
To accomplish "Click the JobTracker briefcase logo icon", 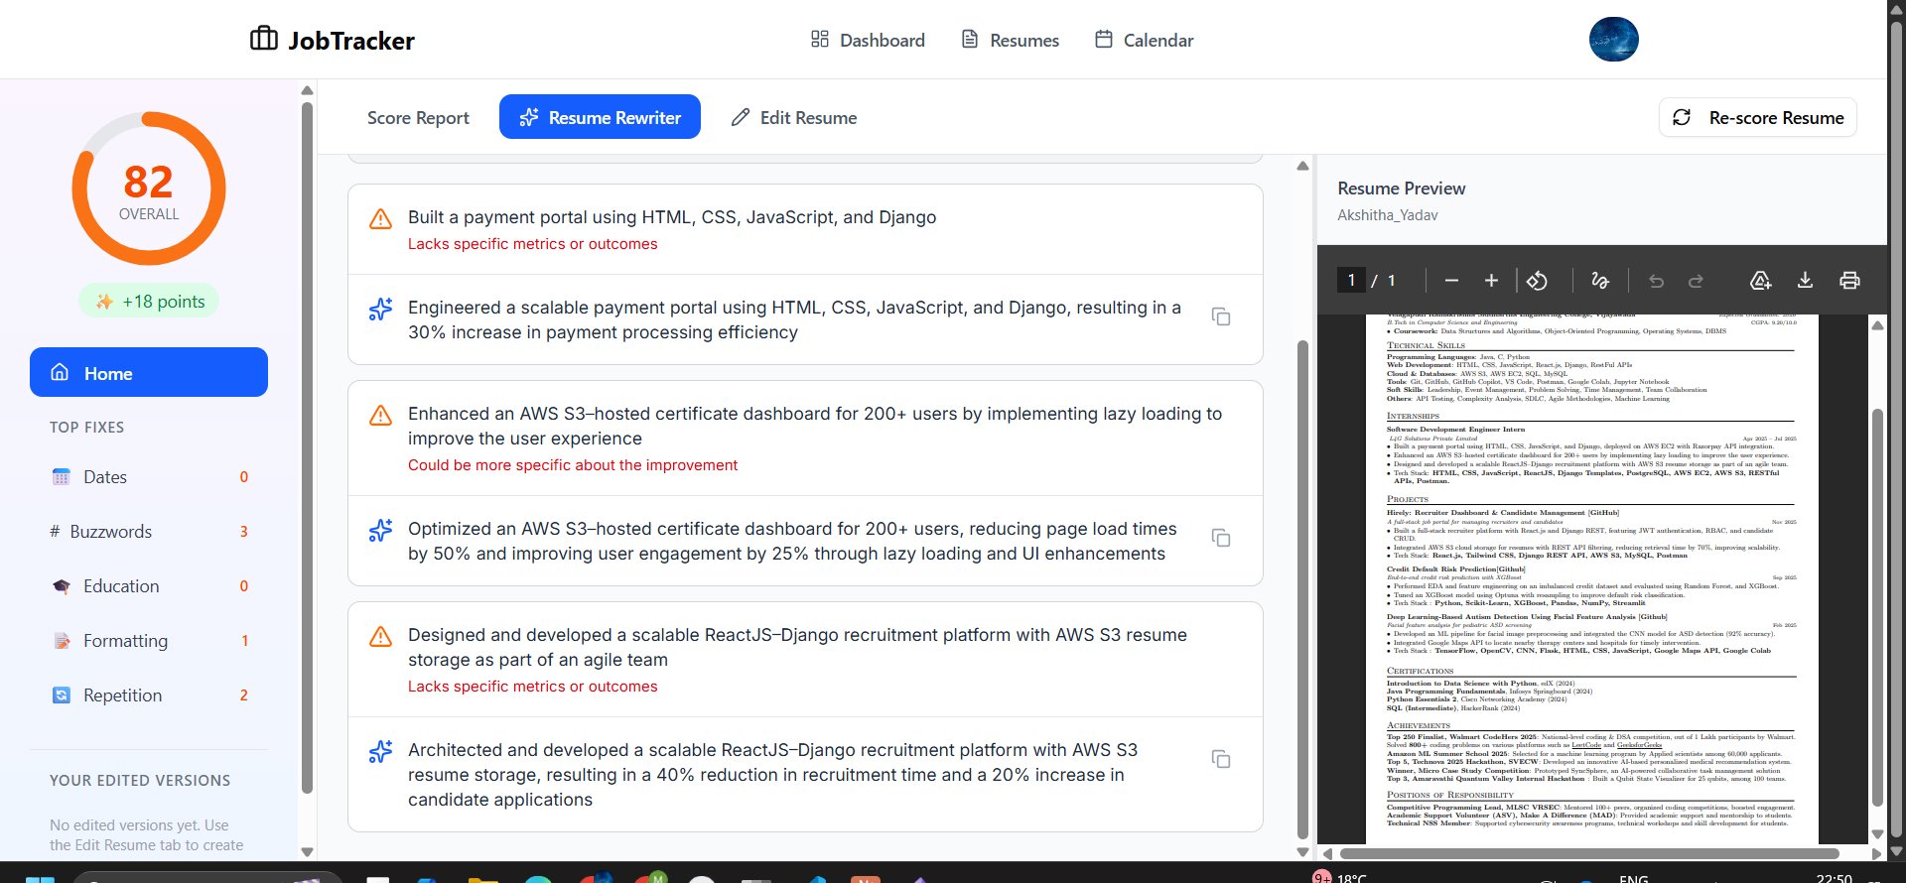I will coord(263,39).
